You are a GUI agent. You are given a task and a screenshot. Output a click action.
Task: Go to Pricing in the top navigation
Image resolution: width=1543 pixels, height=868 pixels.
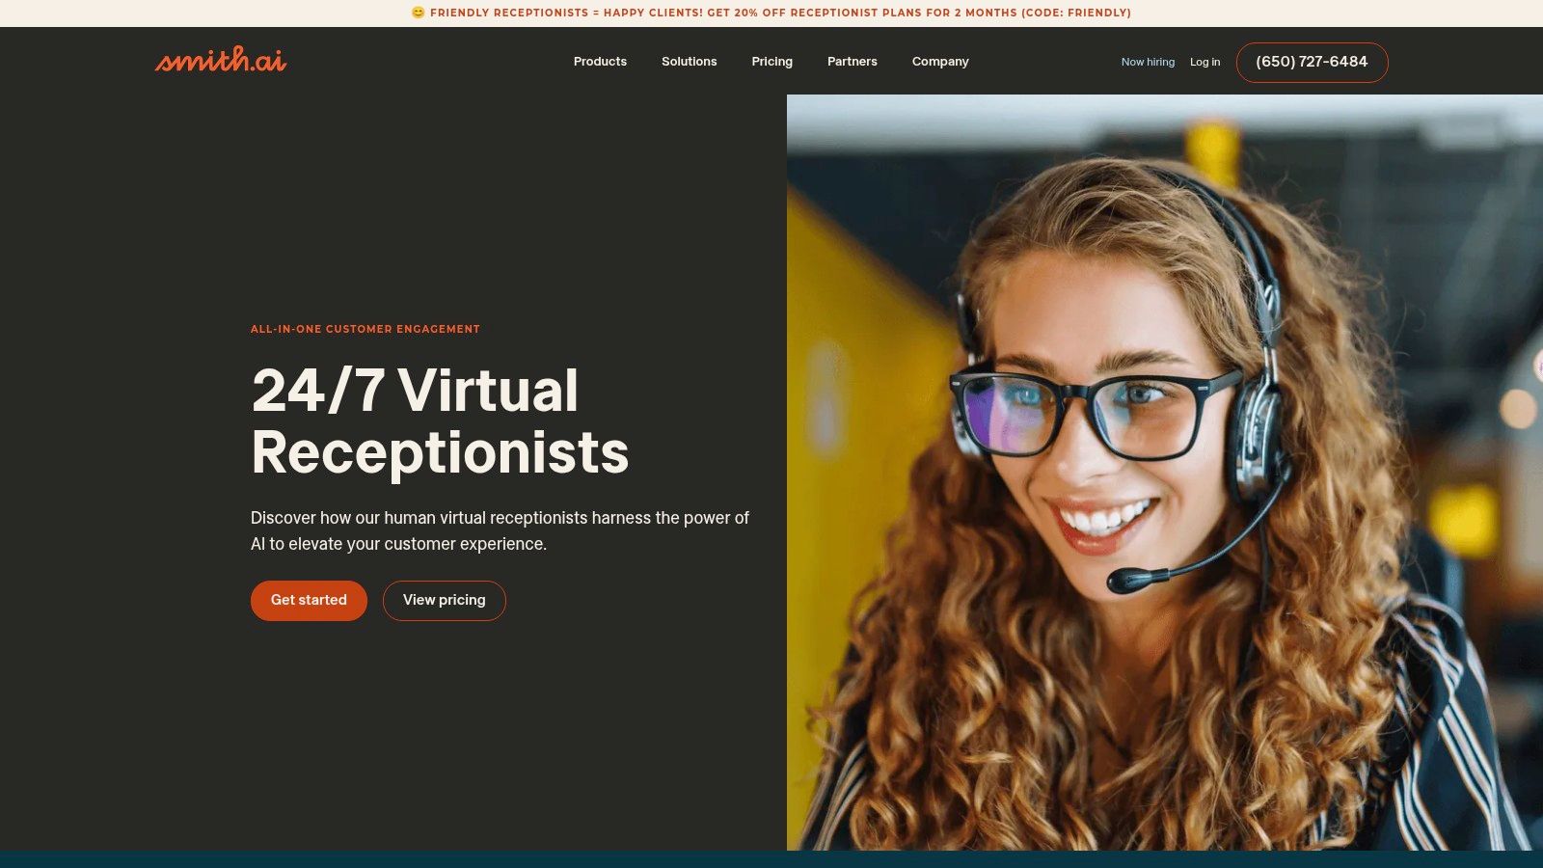[x=771, y=62]
